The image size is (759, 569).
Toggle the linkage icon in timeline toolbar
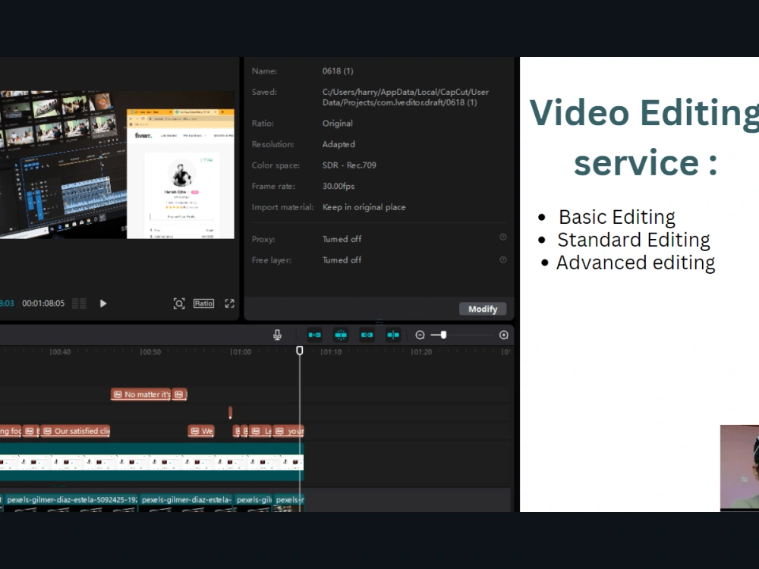point(367,335)
